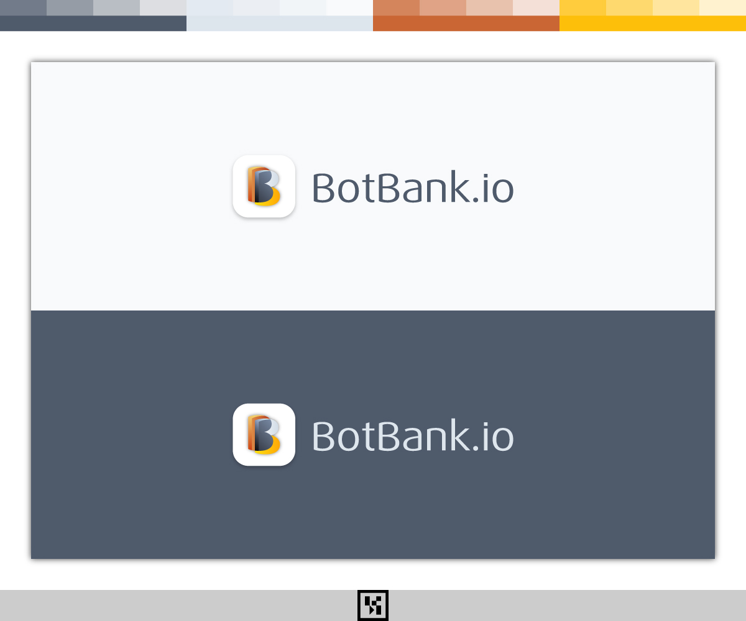The height and width of the screenshot is (621, 746).
Task: Select the second light yellow tint swatch
Action: tap(629, 7)
